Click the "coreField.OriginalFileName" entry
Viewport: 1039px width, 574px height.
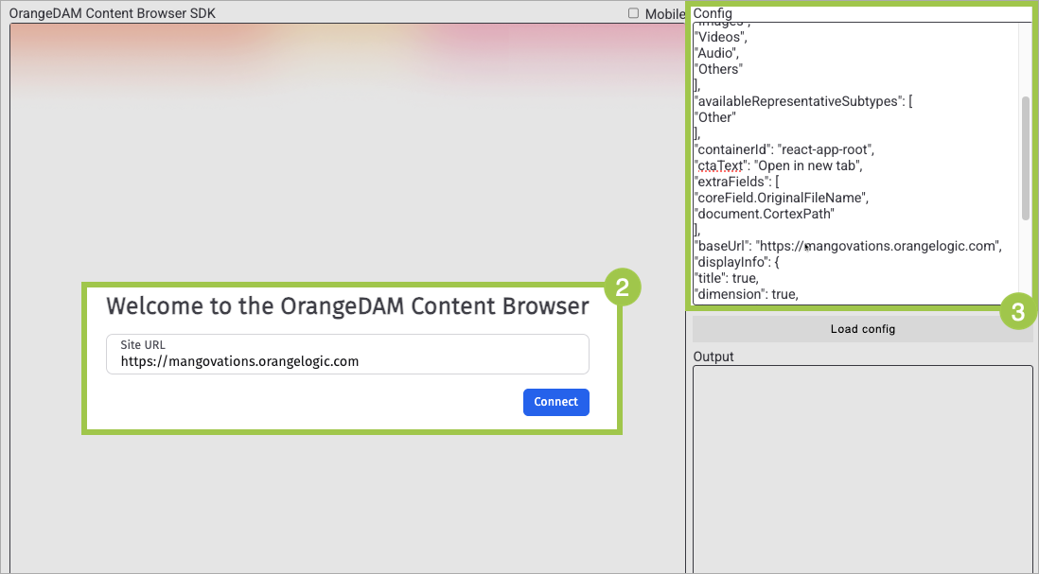[x=782, y=198]
